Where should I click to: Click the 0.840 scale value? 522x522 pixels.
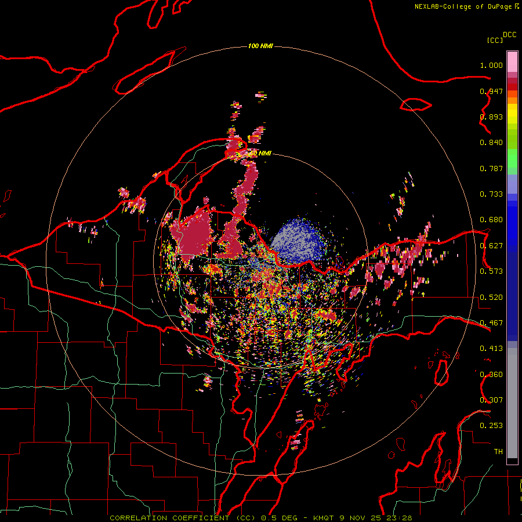coord(491,143)
